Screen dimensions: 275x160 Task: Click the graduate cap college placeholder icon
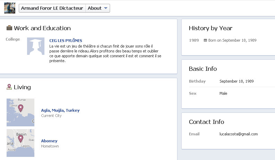pyautogui.click(x=36, y=46)
